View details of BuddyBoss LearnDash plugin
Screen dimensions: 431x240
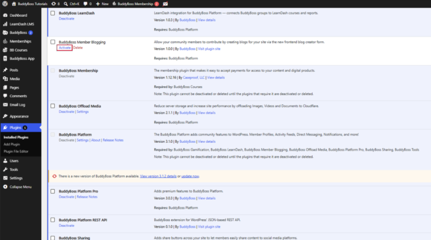pos(207,20)
